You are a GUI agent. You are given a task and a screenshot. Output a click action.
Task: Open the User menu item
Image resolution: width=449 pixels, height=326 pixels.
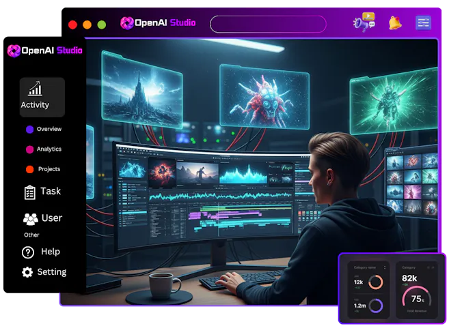42,218
